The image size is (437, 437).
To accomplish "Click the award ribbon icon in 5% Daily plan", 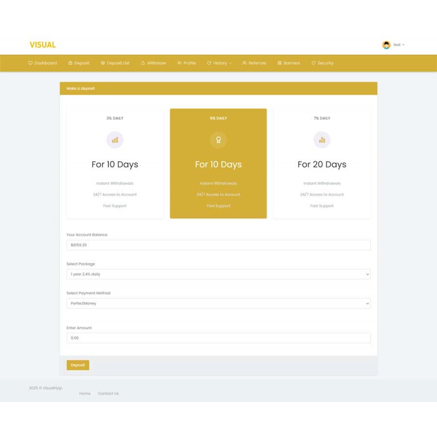I will [218, 140].
